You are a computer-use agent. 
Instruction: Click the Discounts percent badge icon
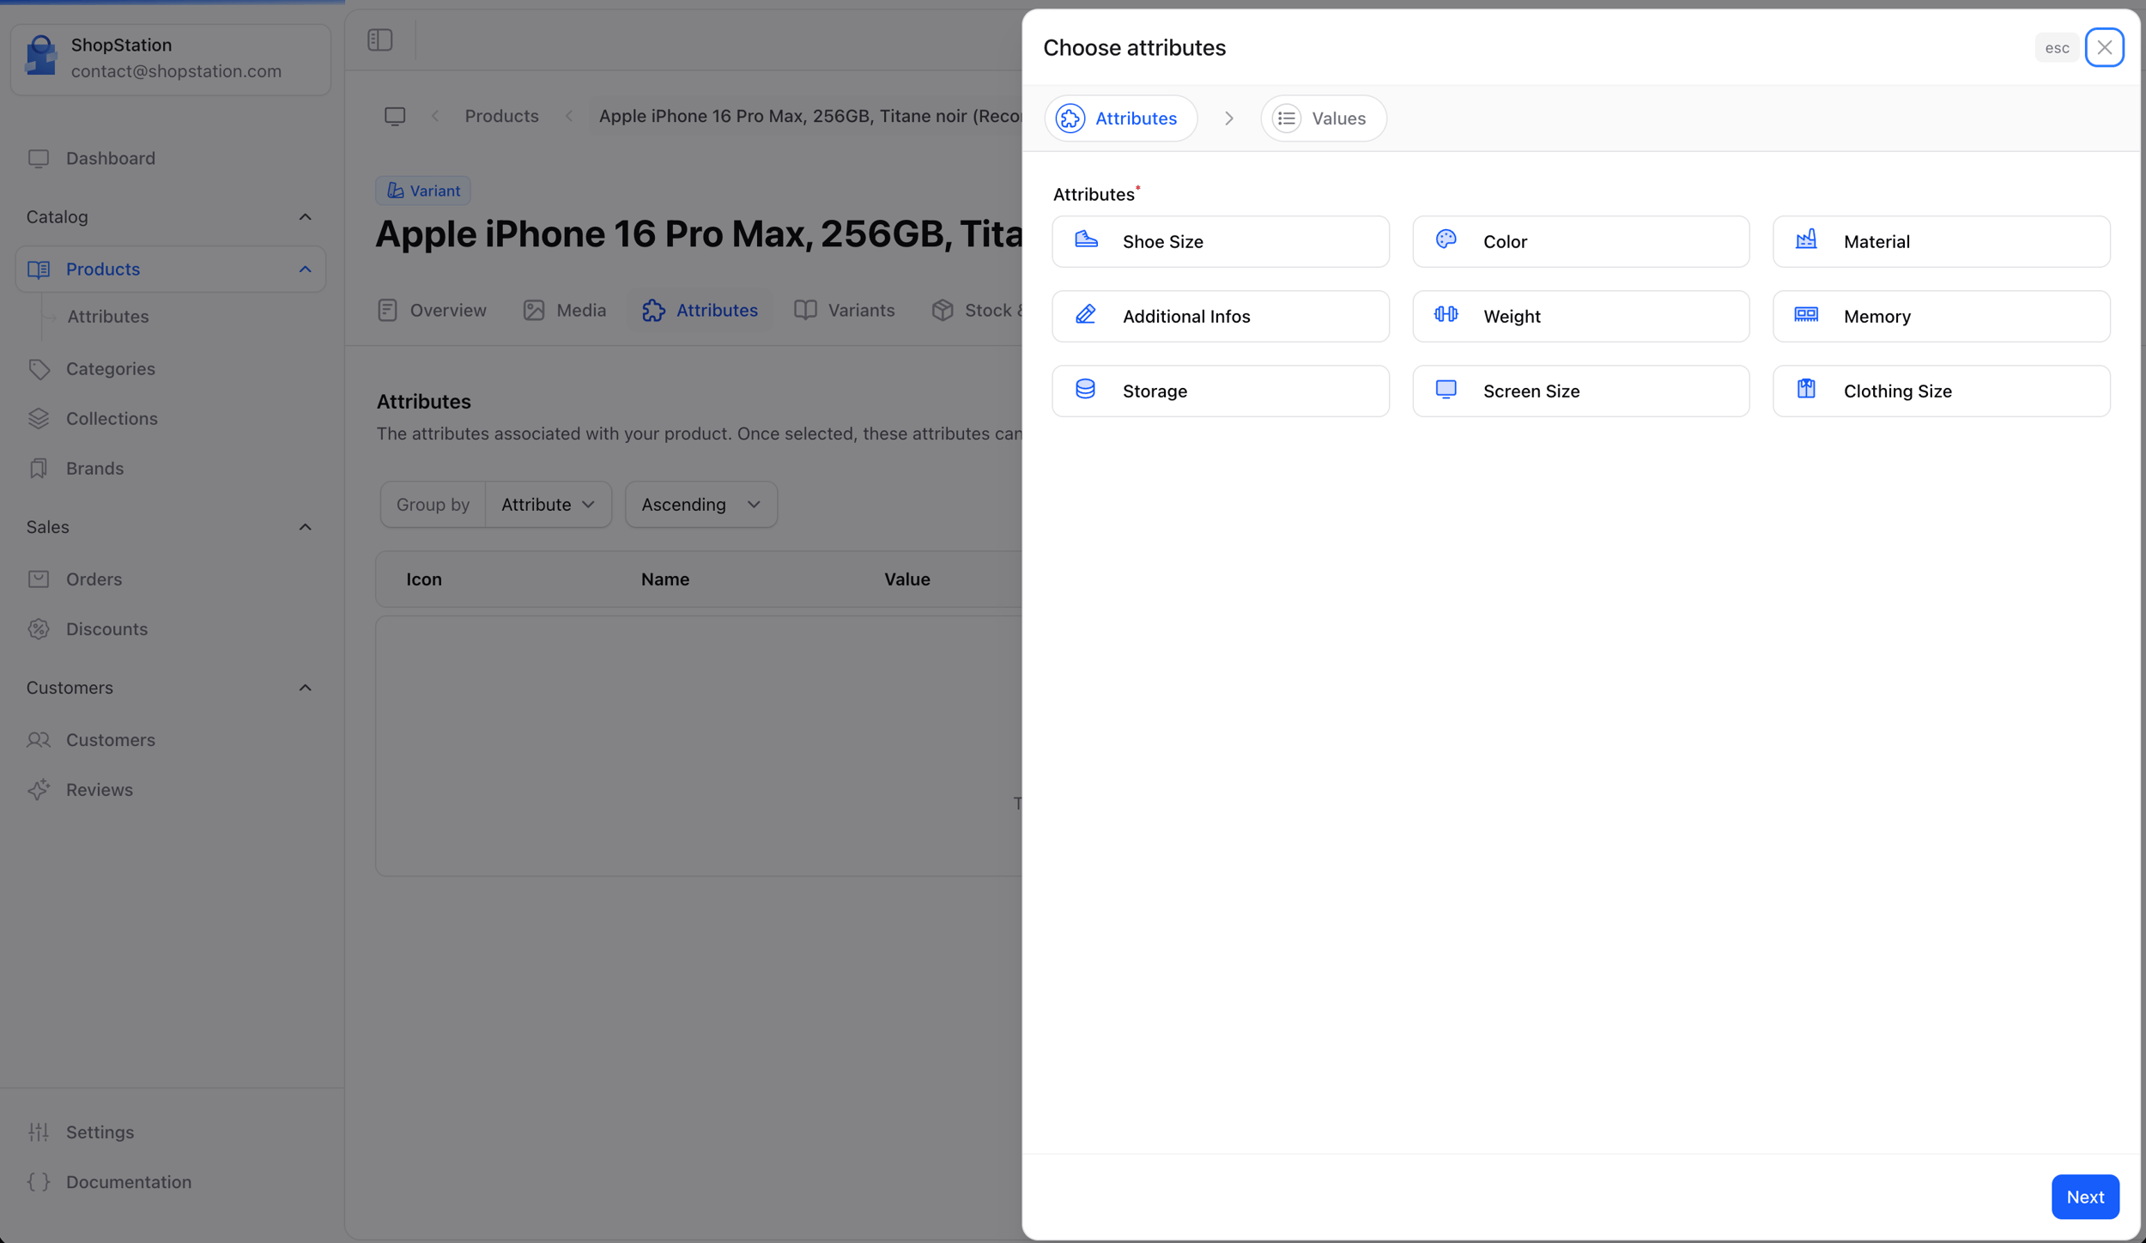pyautogui.click(x=38, y=628)
